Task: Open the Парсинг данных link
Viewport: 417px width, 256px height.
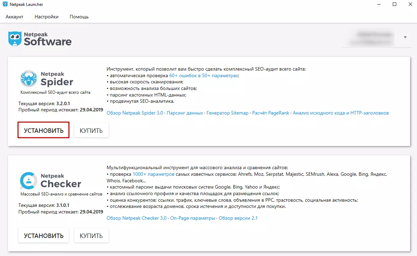Action: 185,113
